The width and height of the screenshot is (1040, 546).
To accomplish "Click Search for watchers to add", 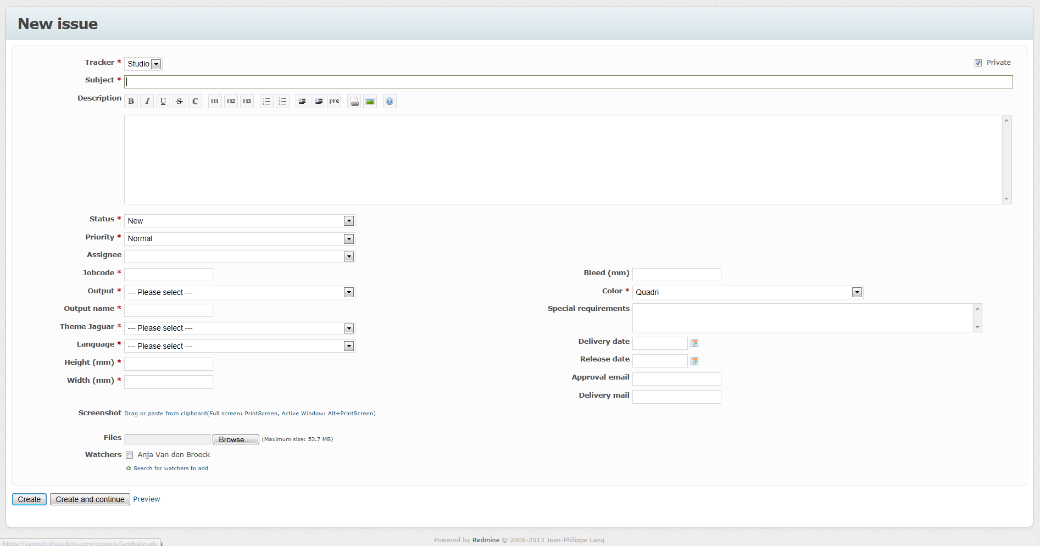I will pos(170,469).
